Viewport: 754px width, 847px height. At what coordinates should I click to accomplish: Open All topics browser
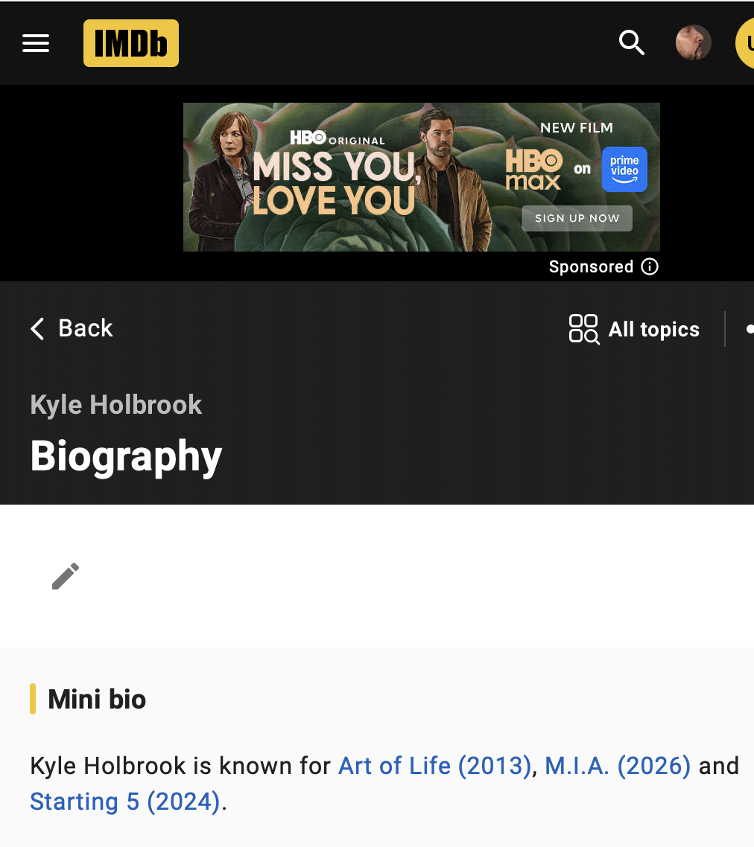pyautogui.click(x=635, y=329)
